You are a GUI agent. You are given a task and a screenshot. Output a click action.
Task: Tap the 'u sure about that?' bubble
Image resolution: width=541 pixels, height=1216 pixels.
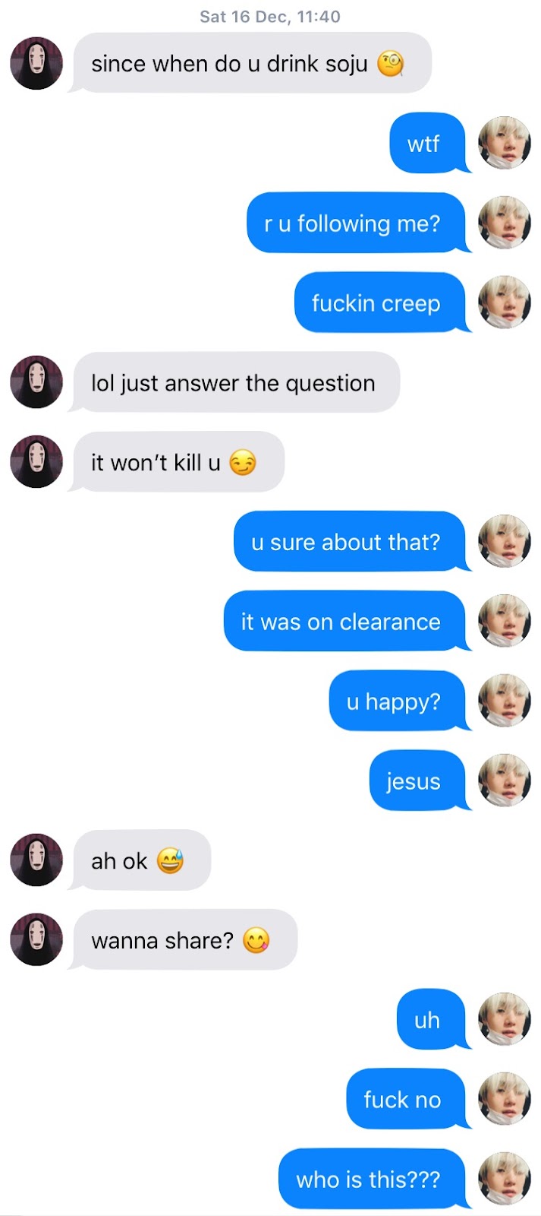point(351,541)
